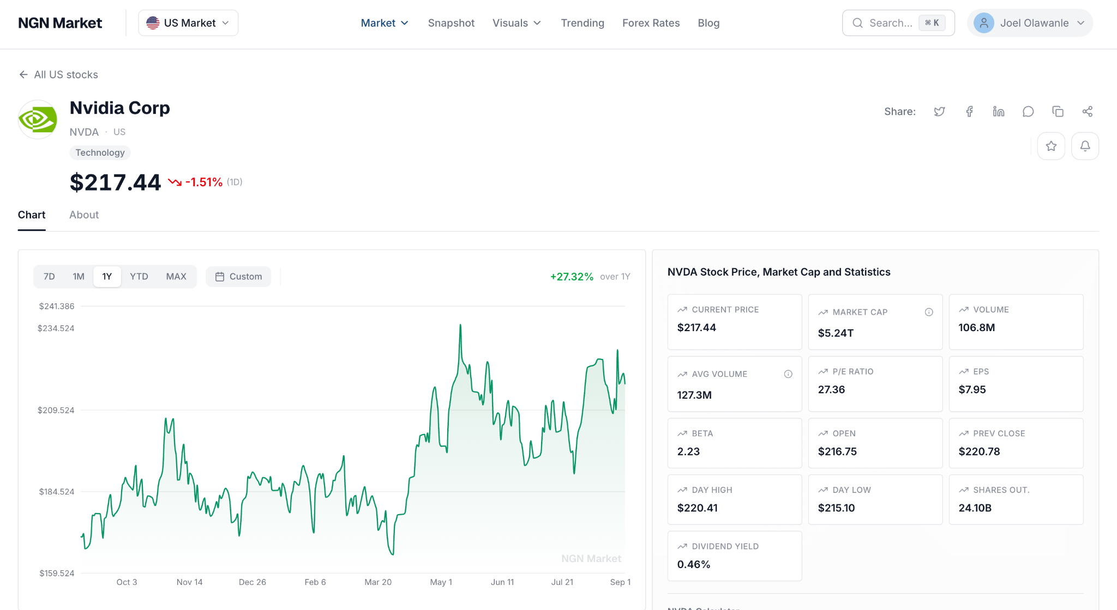Share via WhatsApp chat icon
1117x610 pixels.
pos(1028,112)
